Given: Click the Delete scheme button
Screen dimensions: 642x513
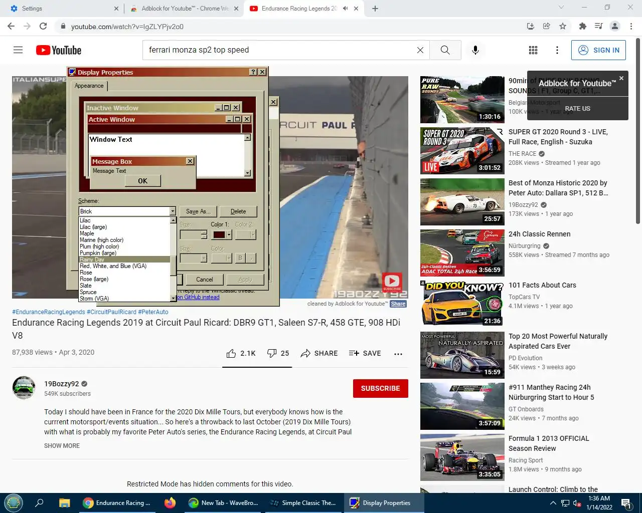Looking at the screenshot, I should tap(238, 211).
